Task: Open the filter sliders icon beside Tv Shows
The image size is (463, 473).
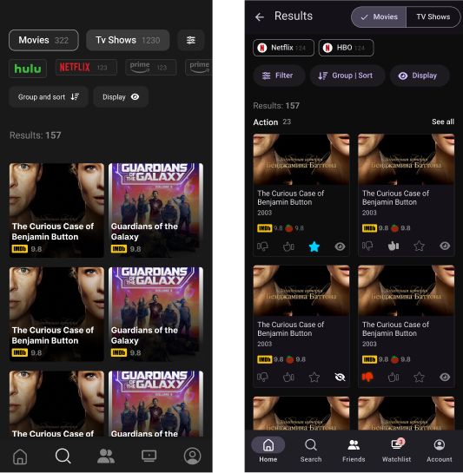Action: click(190, 40)
